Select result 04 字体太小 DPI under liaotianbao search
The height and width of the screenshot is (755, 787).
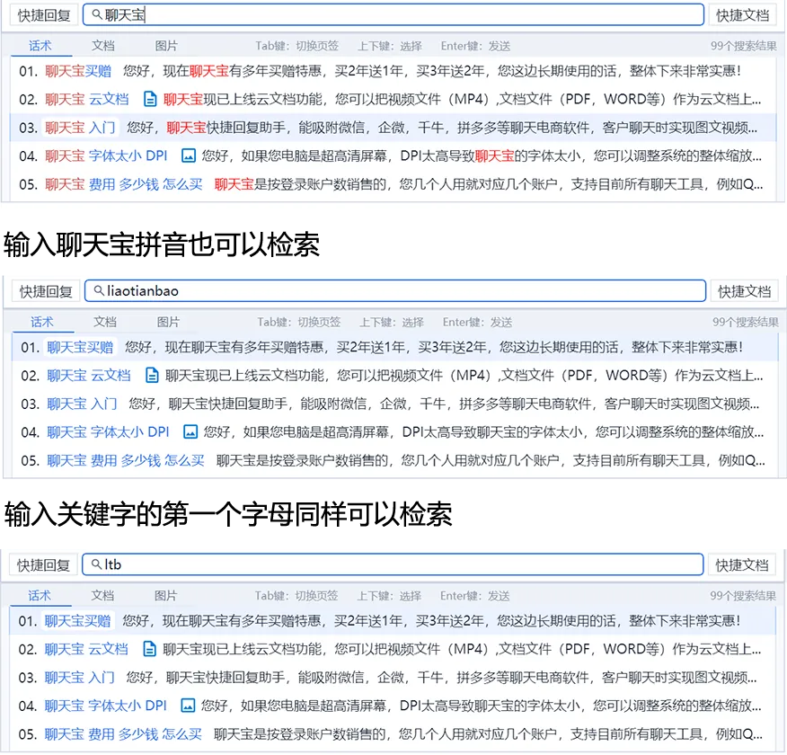pos(395,432)
